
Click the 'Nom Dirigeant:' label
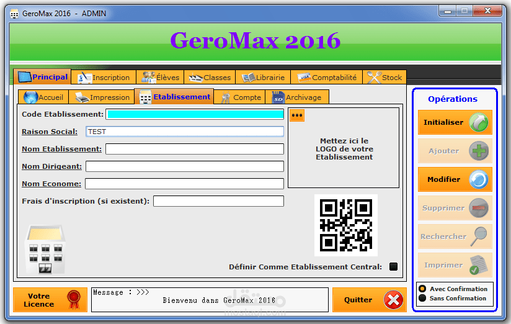(x=52, y=166)
